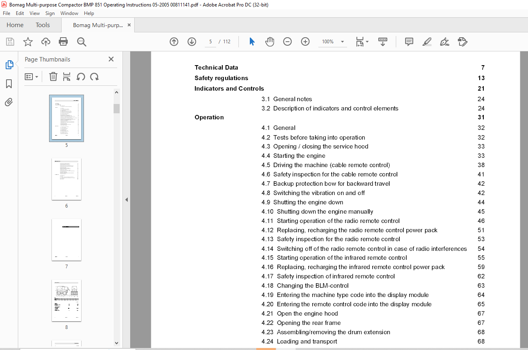Open the Sign menu
Viewport: 528px width, 350px height.
pyautogui.click(x=50, y=13)
